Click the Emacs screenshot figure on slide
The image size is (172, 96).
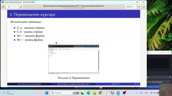[x=74, y=59]
